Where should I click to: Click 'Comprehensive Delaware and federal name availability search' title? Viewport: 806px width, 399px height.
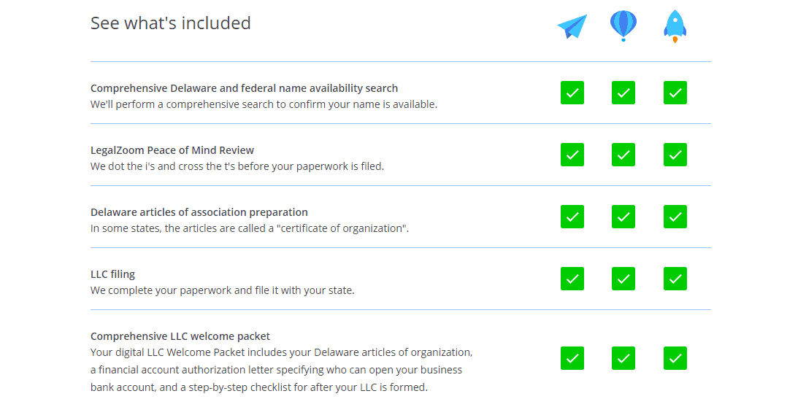point(244,88)
